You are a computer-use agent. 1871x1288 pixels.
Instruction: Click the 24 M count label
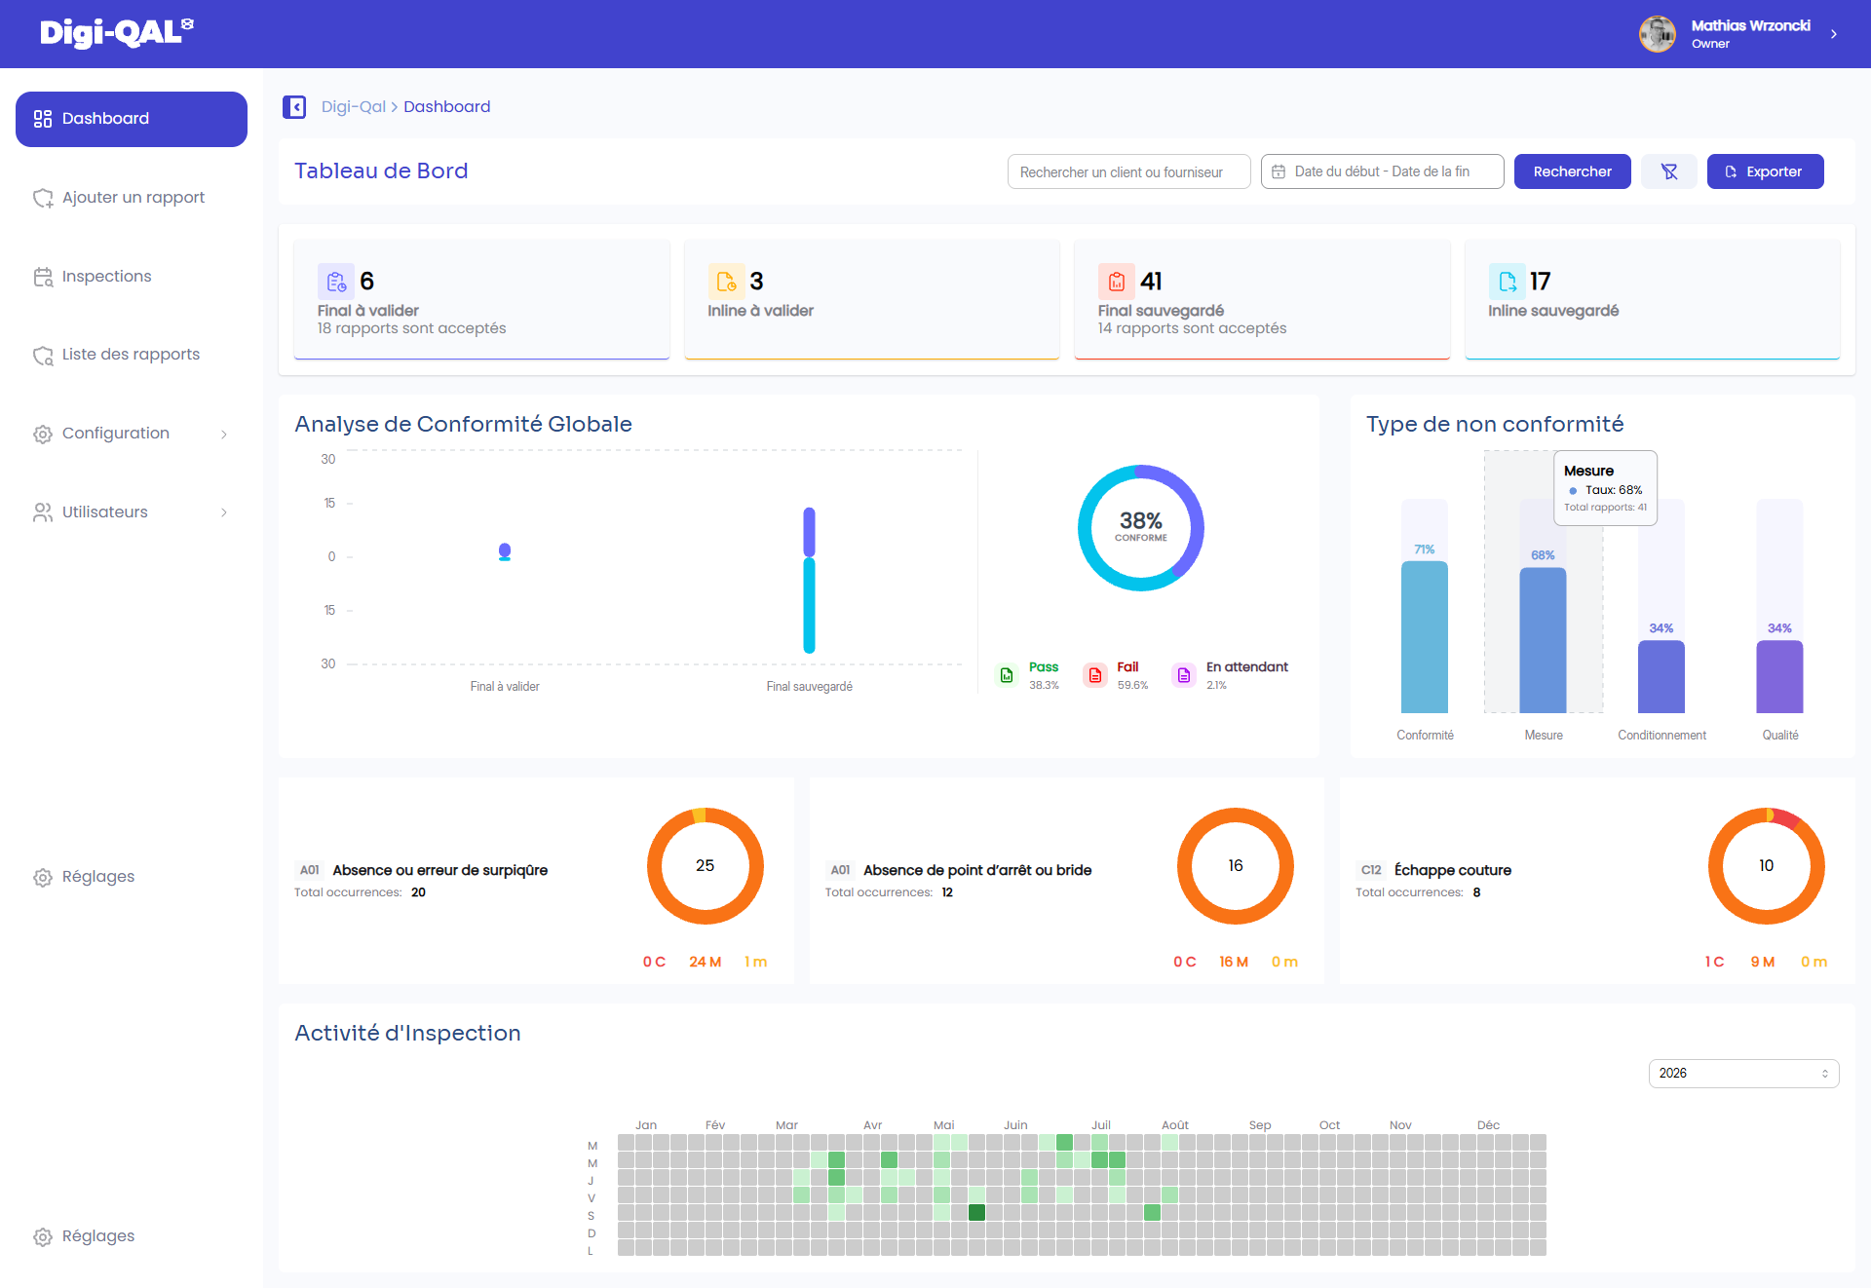[706, 962]
